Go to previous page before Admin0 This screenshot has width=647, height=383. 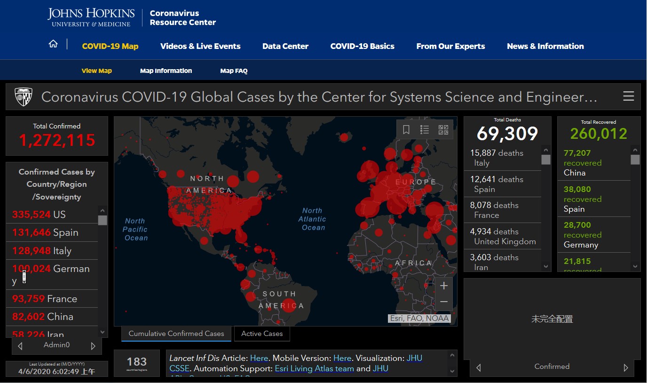[20, 346]
